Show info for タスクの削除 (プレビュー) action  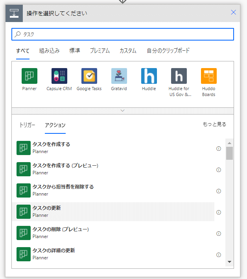point(219,233)
